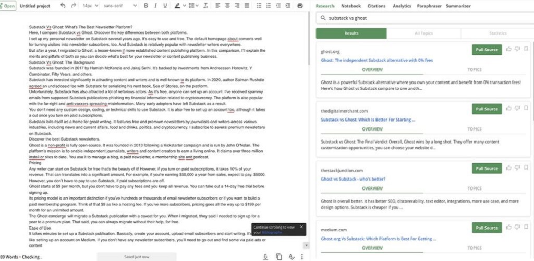Screen dimensions: 534x261
Task: Pull Source for thestackjunction.com result
Action: pos(487,168)
